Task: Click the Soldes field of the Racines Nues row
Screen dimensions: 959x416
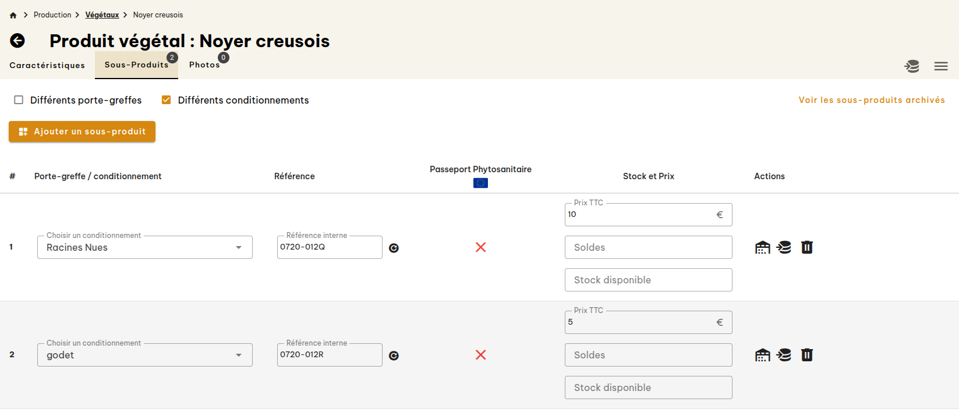Action: tap(648, 247)
